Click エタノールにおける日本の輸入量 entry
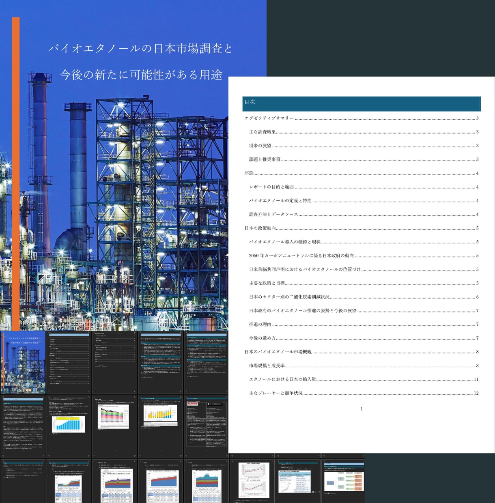The width and height of the screenshot is (495, 503). [x=364, y=380]
